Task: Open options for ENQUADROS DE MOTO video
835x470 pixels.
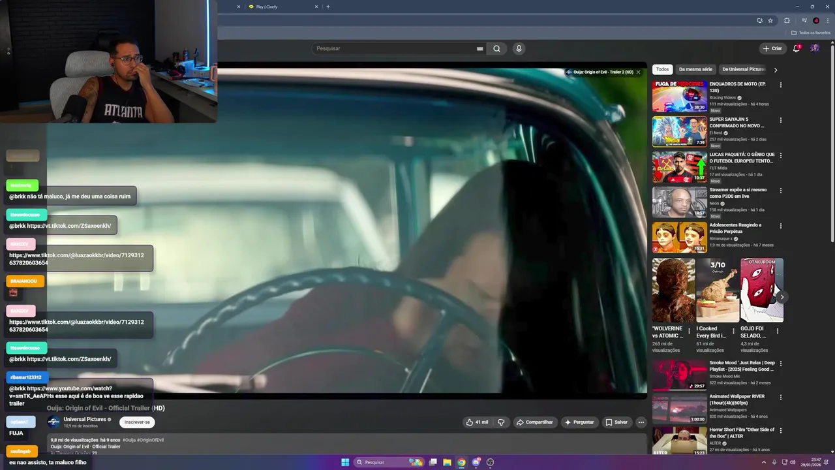Action: tap(780, 85)
